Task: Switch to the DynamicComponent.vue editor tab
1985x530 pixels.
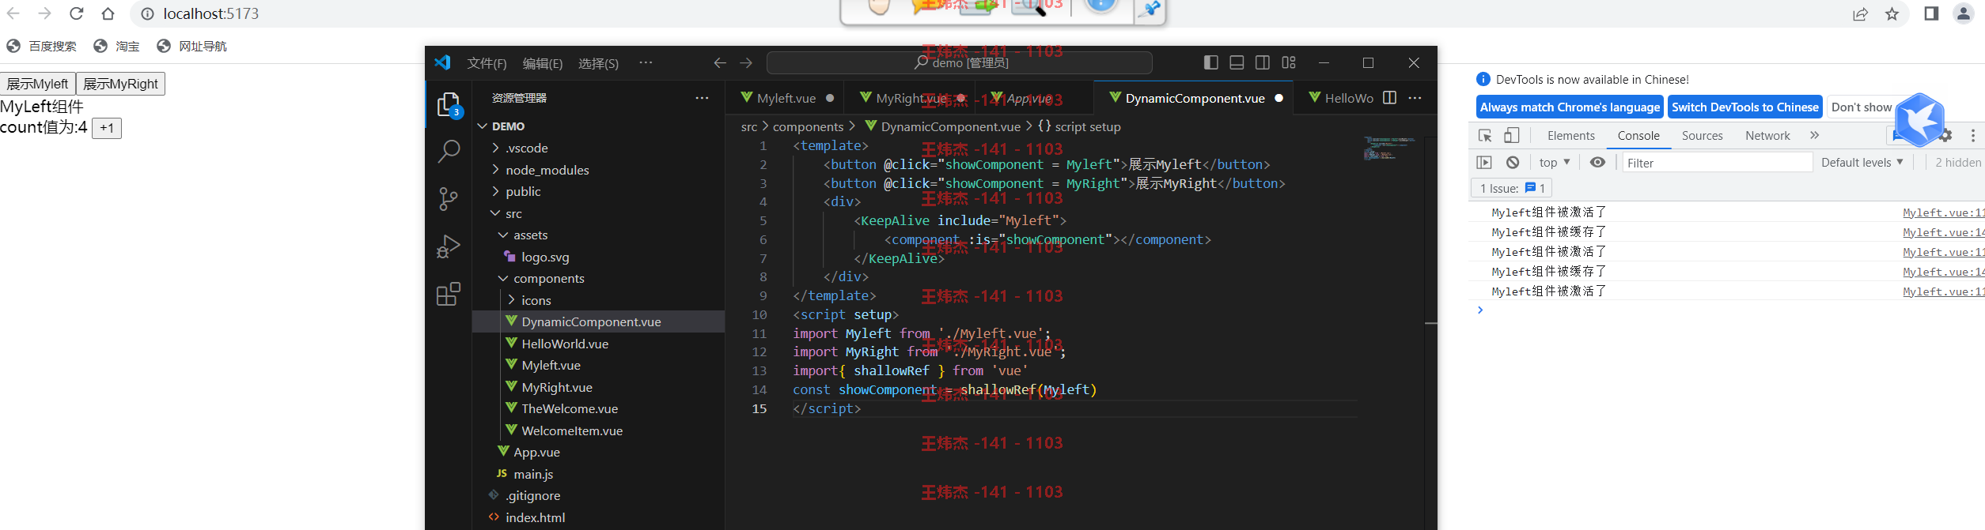Action: 1194,98
